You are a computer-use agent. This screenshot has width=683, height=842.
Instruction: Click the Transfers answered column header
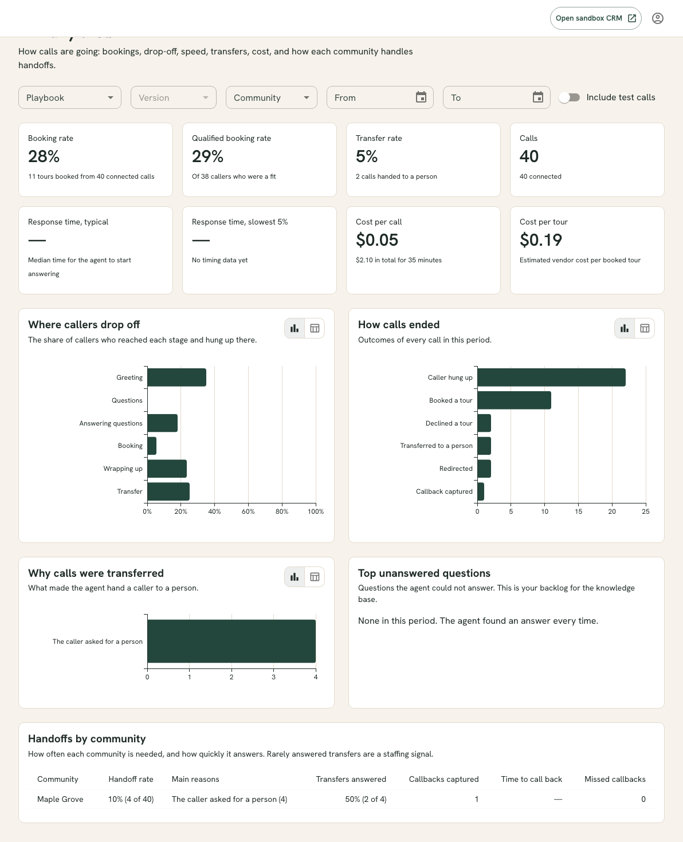351,779
